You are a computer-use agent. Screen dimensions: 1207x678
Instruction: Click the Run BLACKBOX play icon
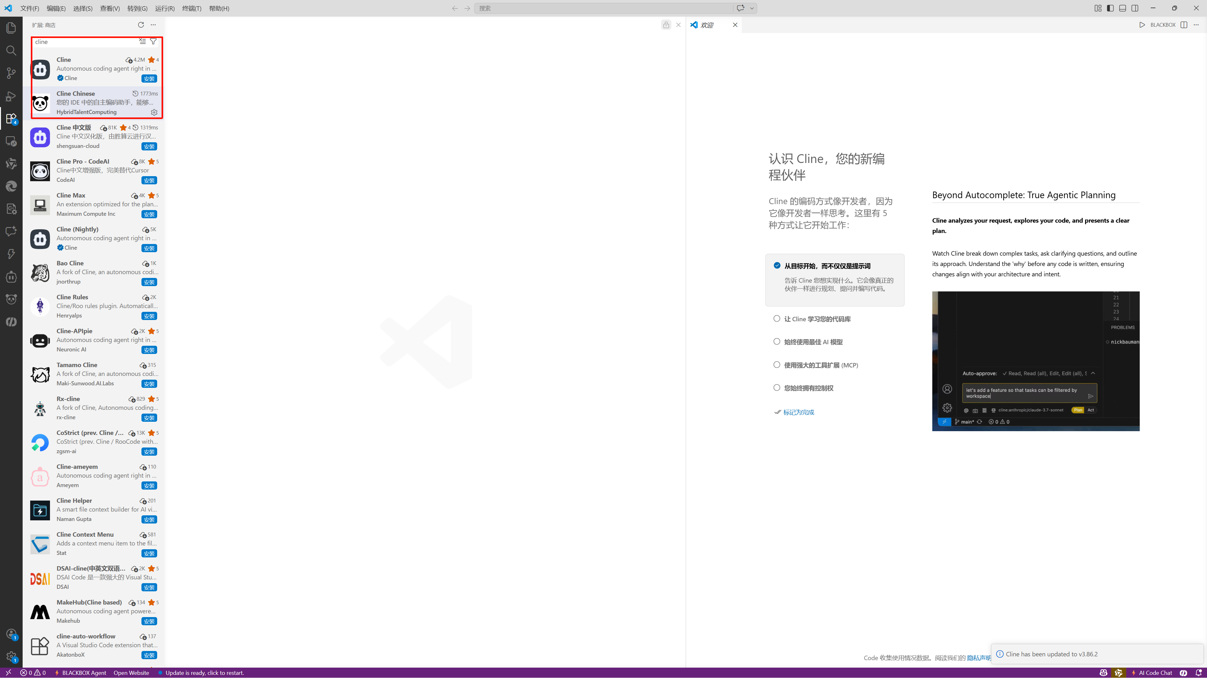(x=1142, y=25)
